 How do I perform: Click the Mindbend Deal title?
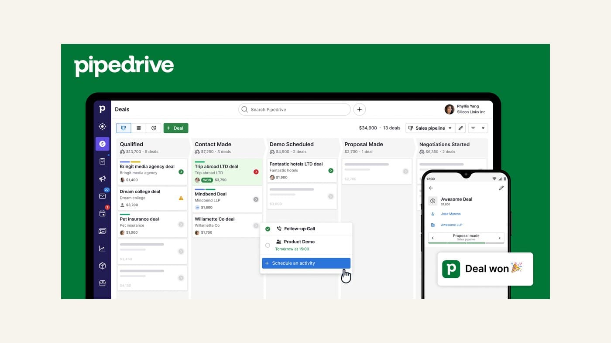(211, 194)
